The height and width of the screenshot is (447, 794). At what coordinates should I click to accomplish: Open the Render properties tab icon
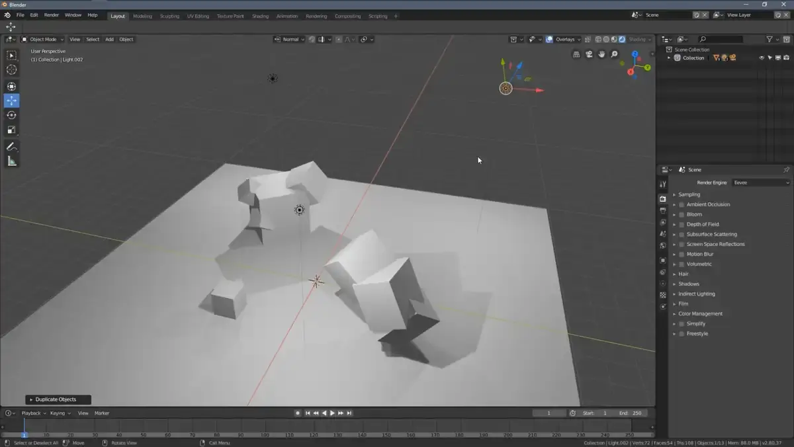pos(663,198)
